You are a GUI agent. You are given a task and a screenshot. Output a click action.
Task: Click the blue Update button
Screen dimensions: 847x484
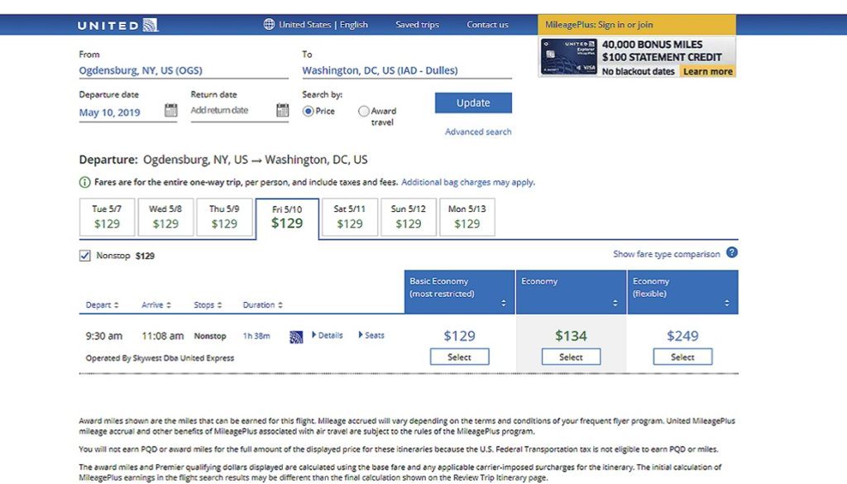[x=473, y=103]
